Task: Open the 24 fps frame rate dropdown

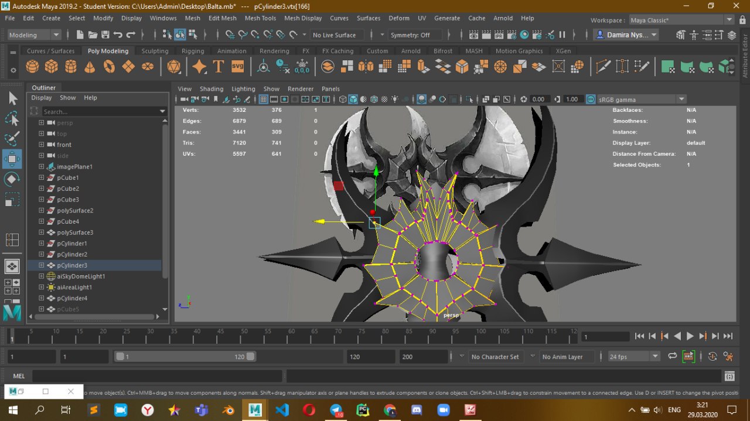Action: pyautogui.click(x=634, y=357)
